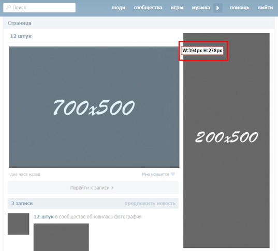Open the 700x500 pinned image
278x251 pixels.
[94, 107]
